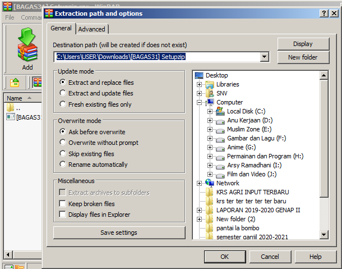
Task: Select Overwrite without prompt option
Action: click(63, 142)
